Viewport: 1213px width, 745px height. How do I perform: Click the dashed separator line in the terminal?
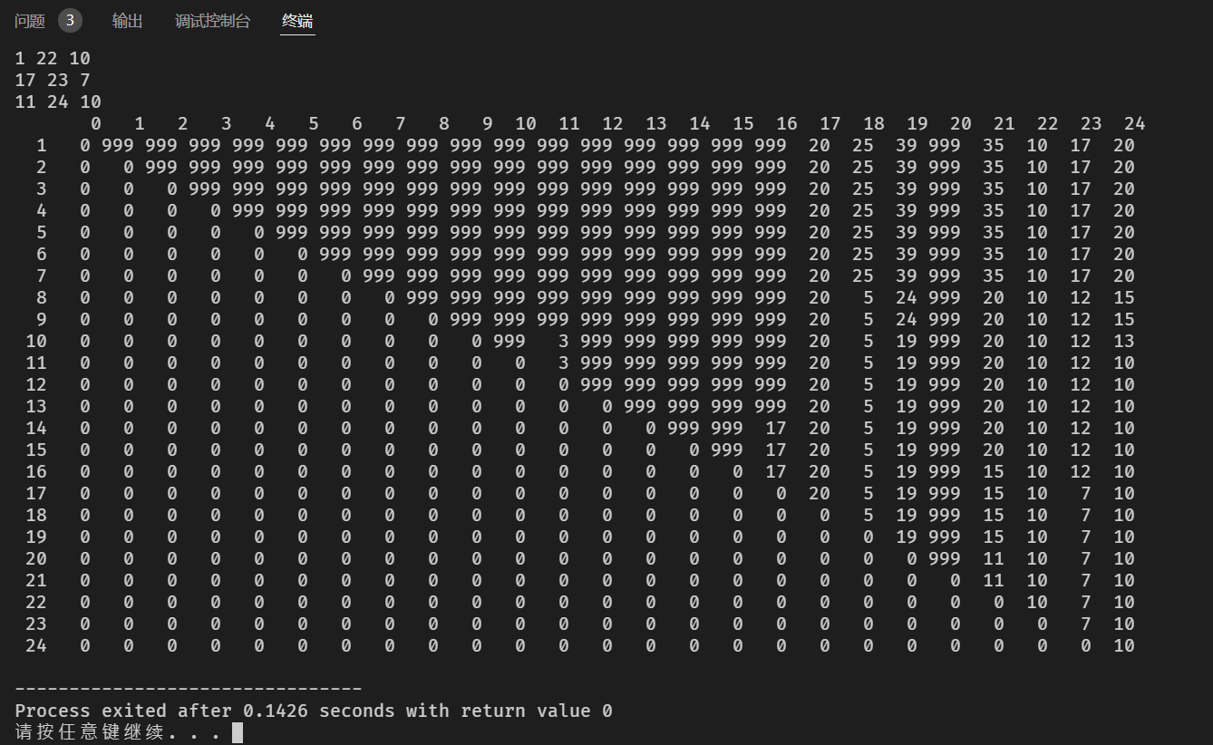point(188,690)
